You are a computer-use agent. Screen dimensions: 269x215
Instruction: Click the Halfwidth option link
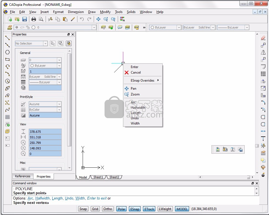(x=43, y=198)
